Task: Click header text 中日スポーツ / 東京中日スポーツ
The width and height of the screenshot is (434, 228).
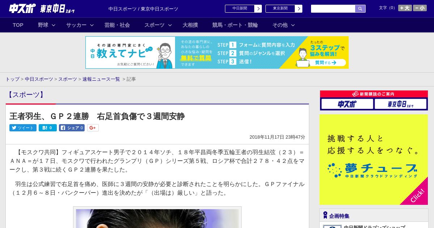Action: 143,9
